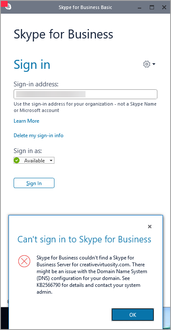Dismiss the error dialog with OK
The height and width of the screenshot is (330, 171).
pos(133,315)
